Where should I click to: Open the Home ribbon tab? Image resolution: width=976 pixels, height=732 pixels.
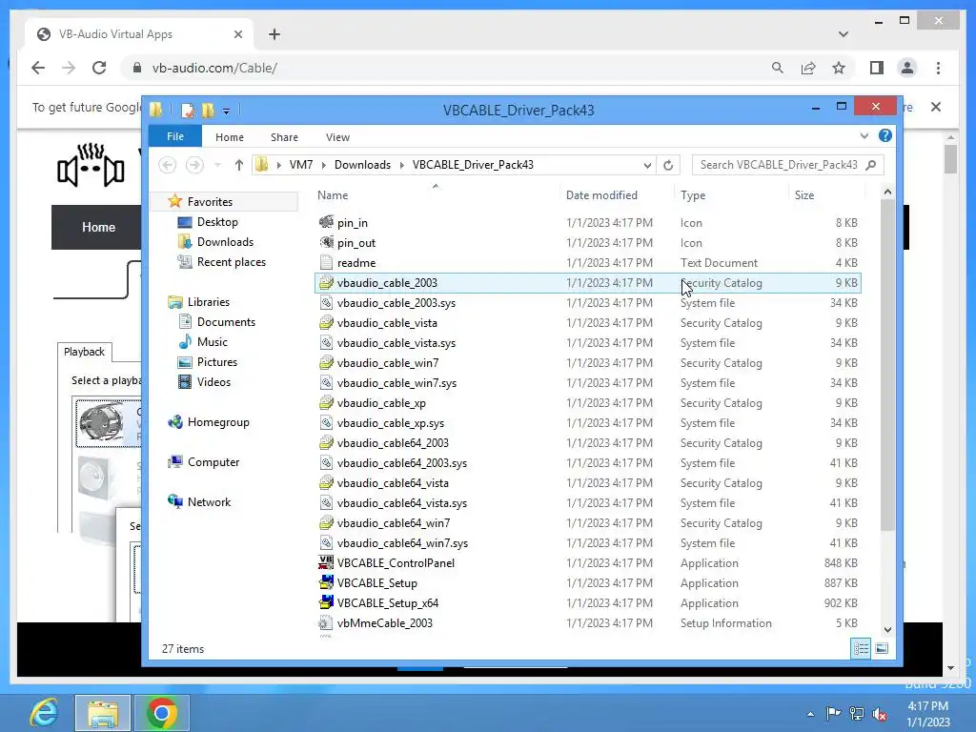pos(230,137)
